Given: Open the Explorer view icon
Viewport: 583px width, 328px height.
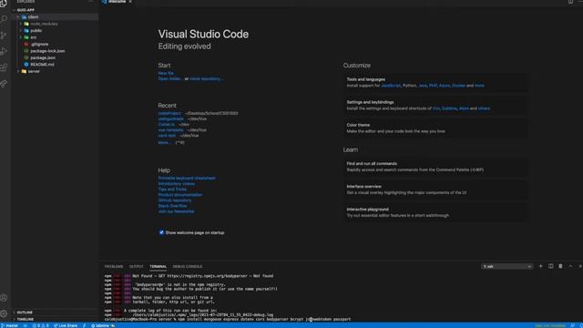Looking at the screenshot, I should coord(4,4).
